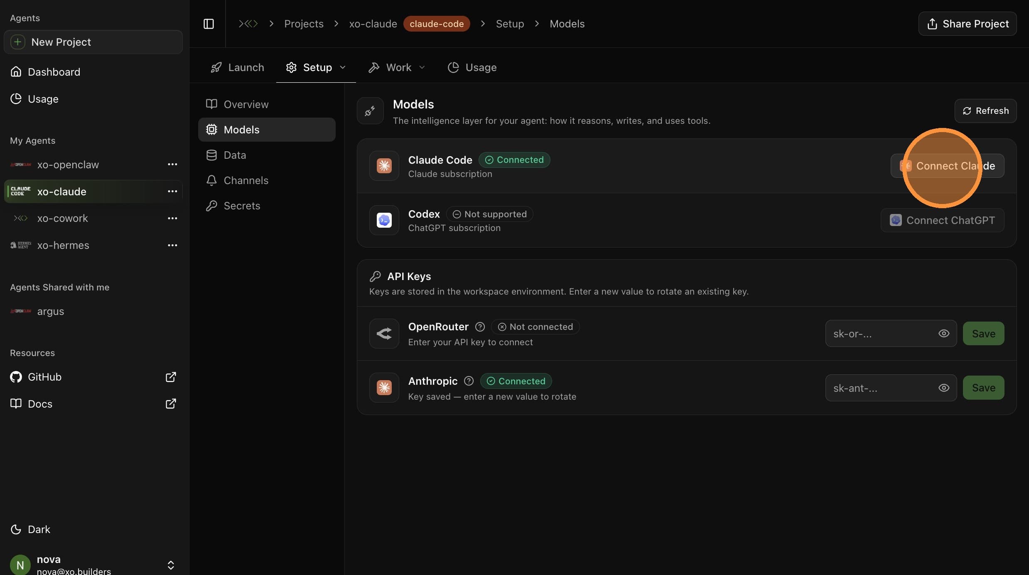This screenshot has width=1029, height=575.
Task: Switch to the Launch tab
Action: (237, 67)
